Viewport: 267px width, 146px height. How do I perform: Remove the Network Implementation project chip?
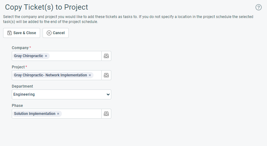coord(90,75)
